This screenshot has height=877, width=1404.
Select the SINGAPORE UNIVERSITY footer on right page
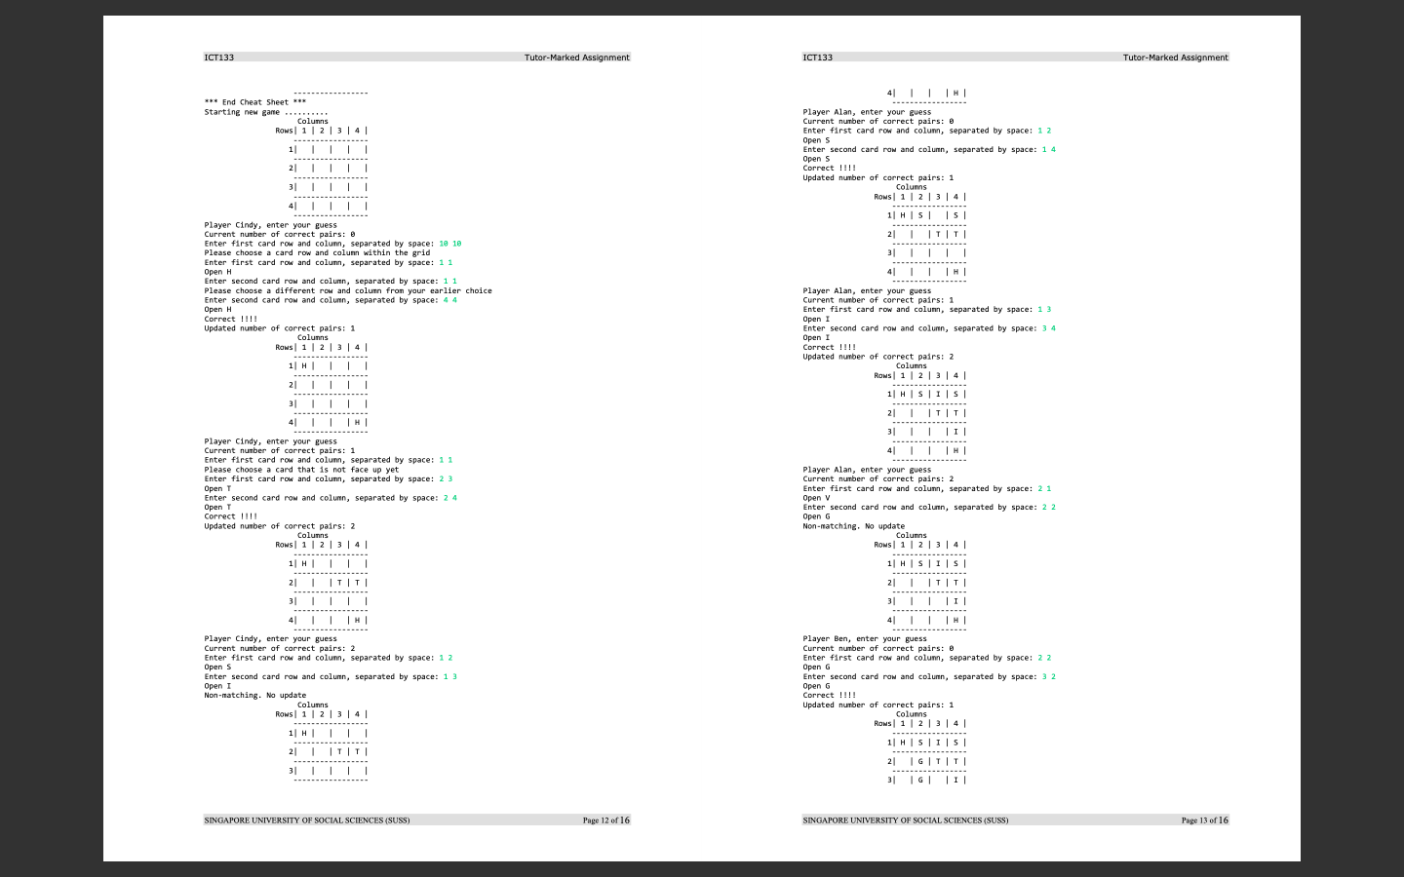905,820
